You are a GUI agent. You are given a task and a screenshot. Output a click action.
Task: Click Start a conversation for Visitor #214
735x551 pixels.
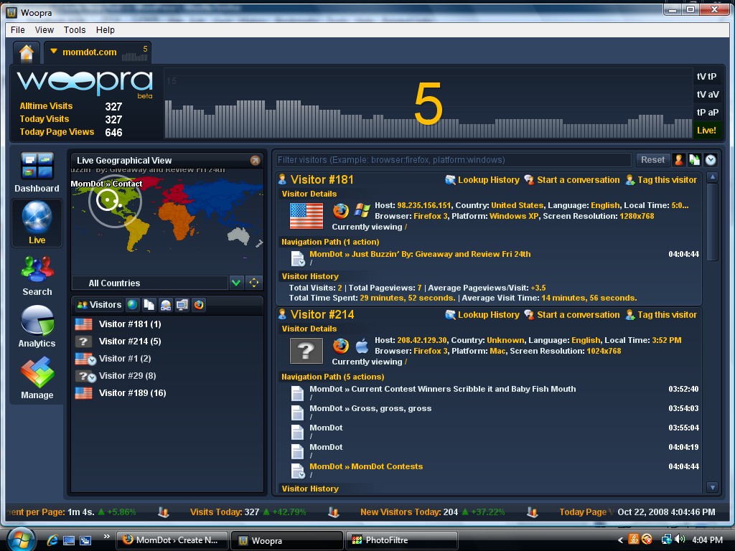coord(572,315)
